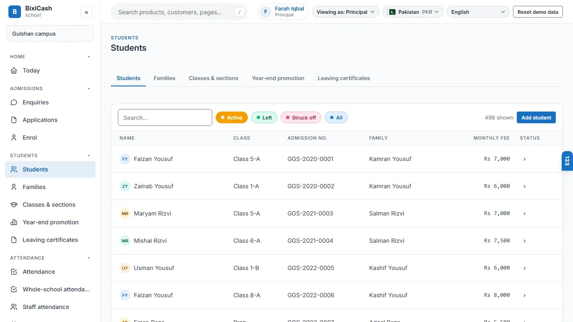This screenshot has width=573, height=322.
Task: Open Leaving certificates in the sidebar
Action: [50, 240]
